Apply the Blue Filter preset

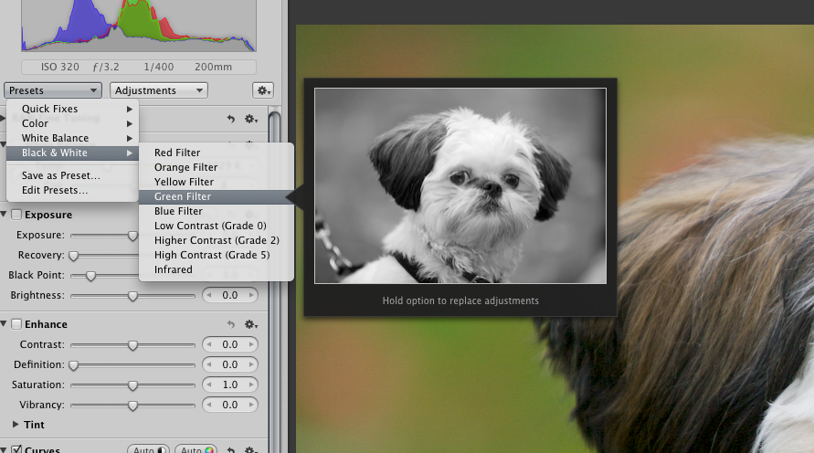(216, 211)
